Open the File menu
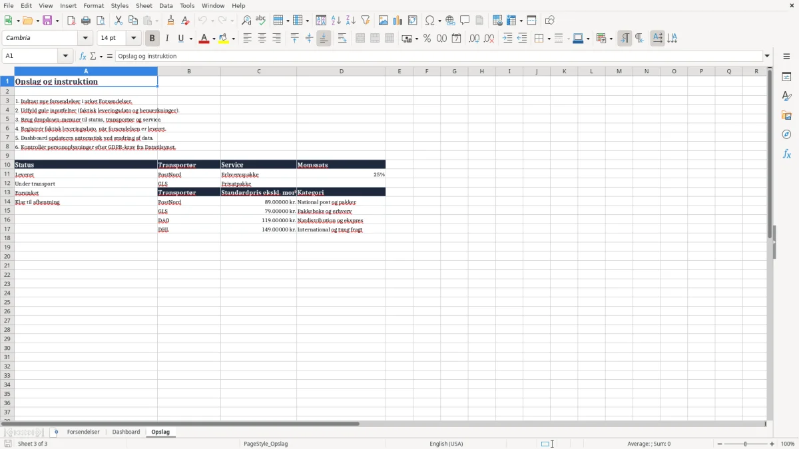The width and height of the screenshot is (799, 449). click(9, 5)
